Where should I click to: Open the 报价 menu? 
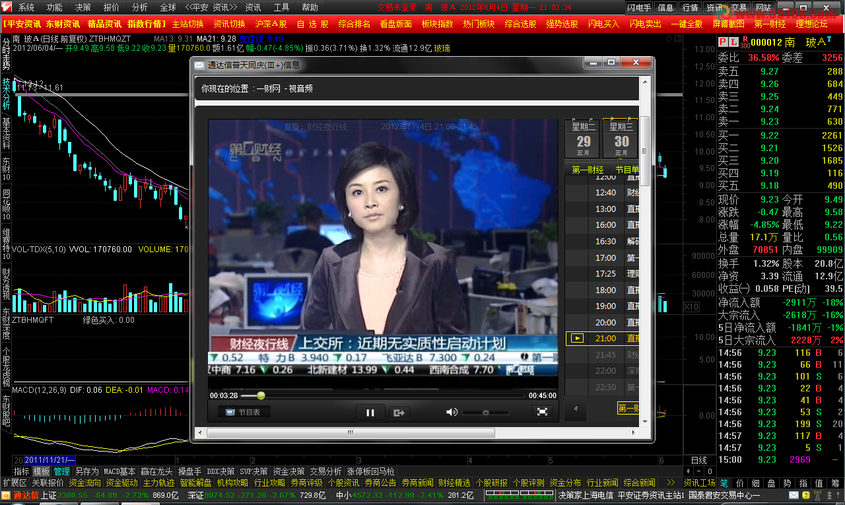tap(112, 7)
